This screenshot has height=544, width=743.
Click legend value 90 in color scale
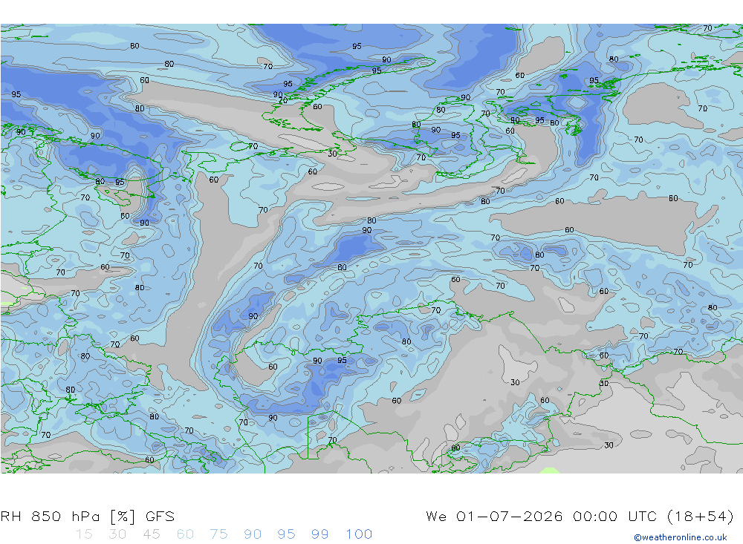tap(253, 534)
